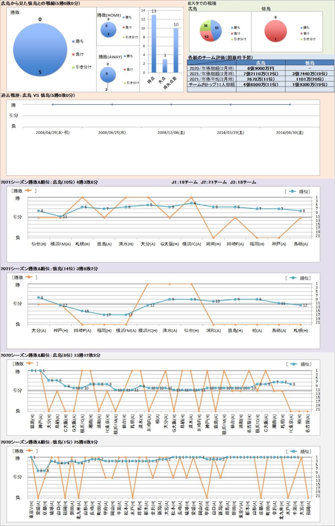
Task: Click the red 42 slice of 広島 Eスタ pie
Action: click(206, 36)
